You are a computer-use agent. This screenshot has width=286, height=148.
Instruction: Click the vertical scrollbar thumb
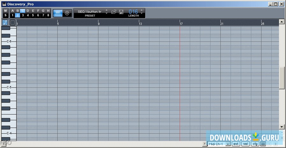click(282, 78)
